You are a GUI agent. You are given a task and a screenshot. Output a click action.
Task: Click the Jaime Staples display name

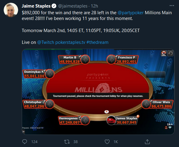pos(36,6)
